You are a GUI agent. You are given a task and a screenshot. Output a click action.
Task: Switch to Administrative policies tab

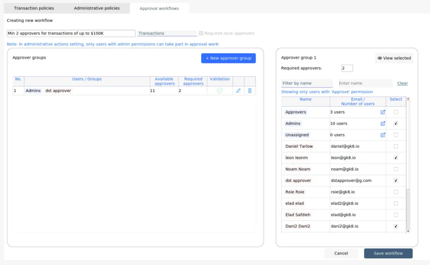(97, 8)
